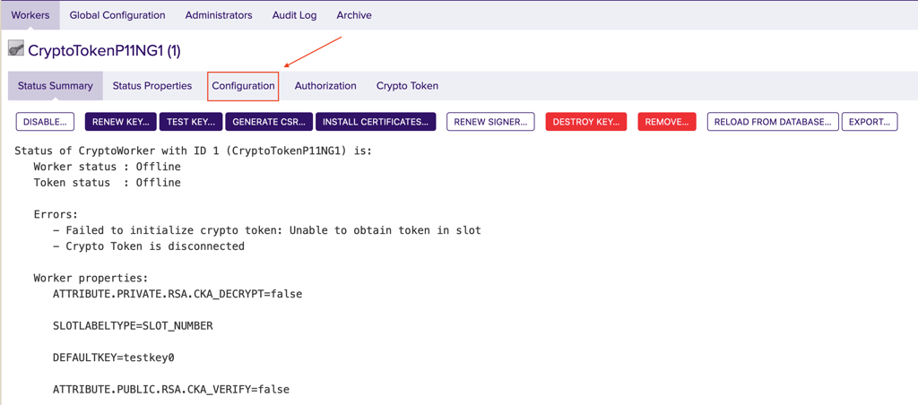View the Audit Log
This screenshot has width=918, height=405.
(x=294, y=15)
